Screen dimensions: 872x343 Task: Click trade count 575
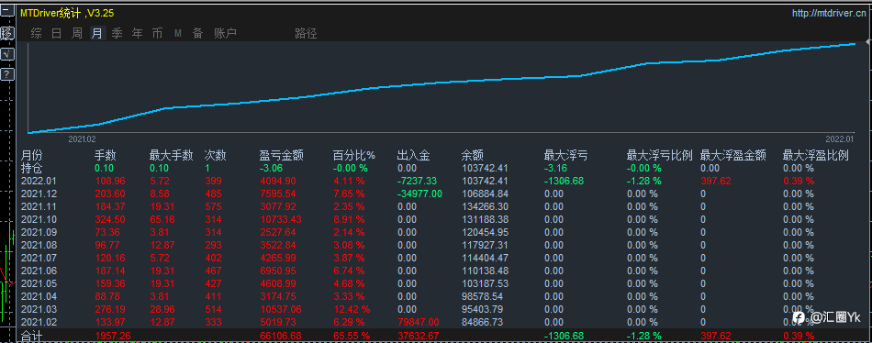pyautogui.click(x=213, y=206)
